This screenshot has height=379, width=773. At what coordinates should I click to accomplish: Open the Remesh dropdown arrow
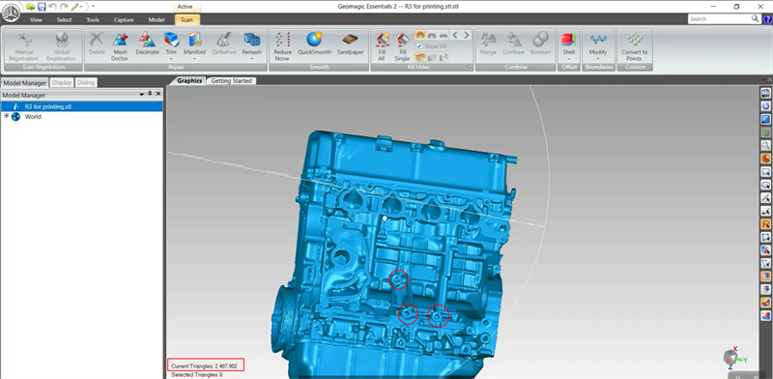pyautogui.click(x=251, y=59)
